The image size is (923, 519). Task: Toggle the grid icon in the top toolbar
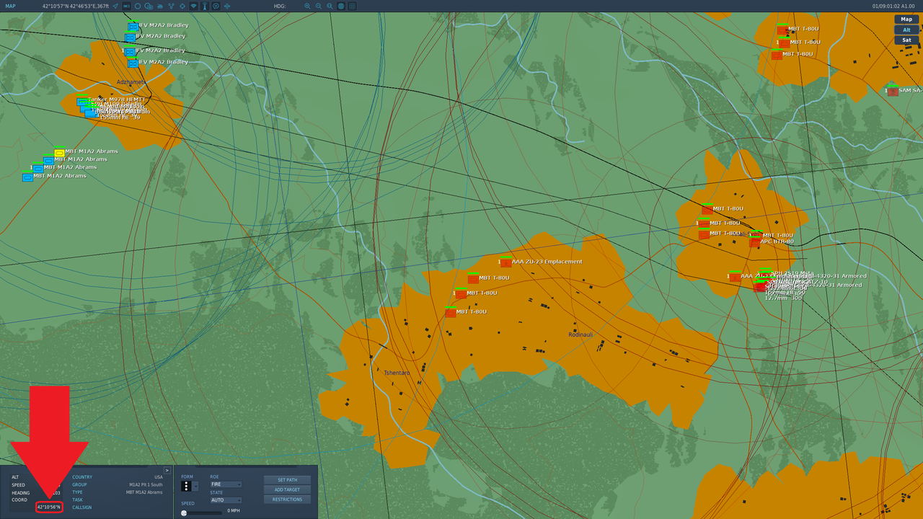pyautogui.click(x=353, y=6)
